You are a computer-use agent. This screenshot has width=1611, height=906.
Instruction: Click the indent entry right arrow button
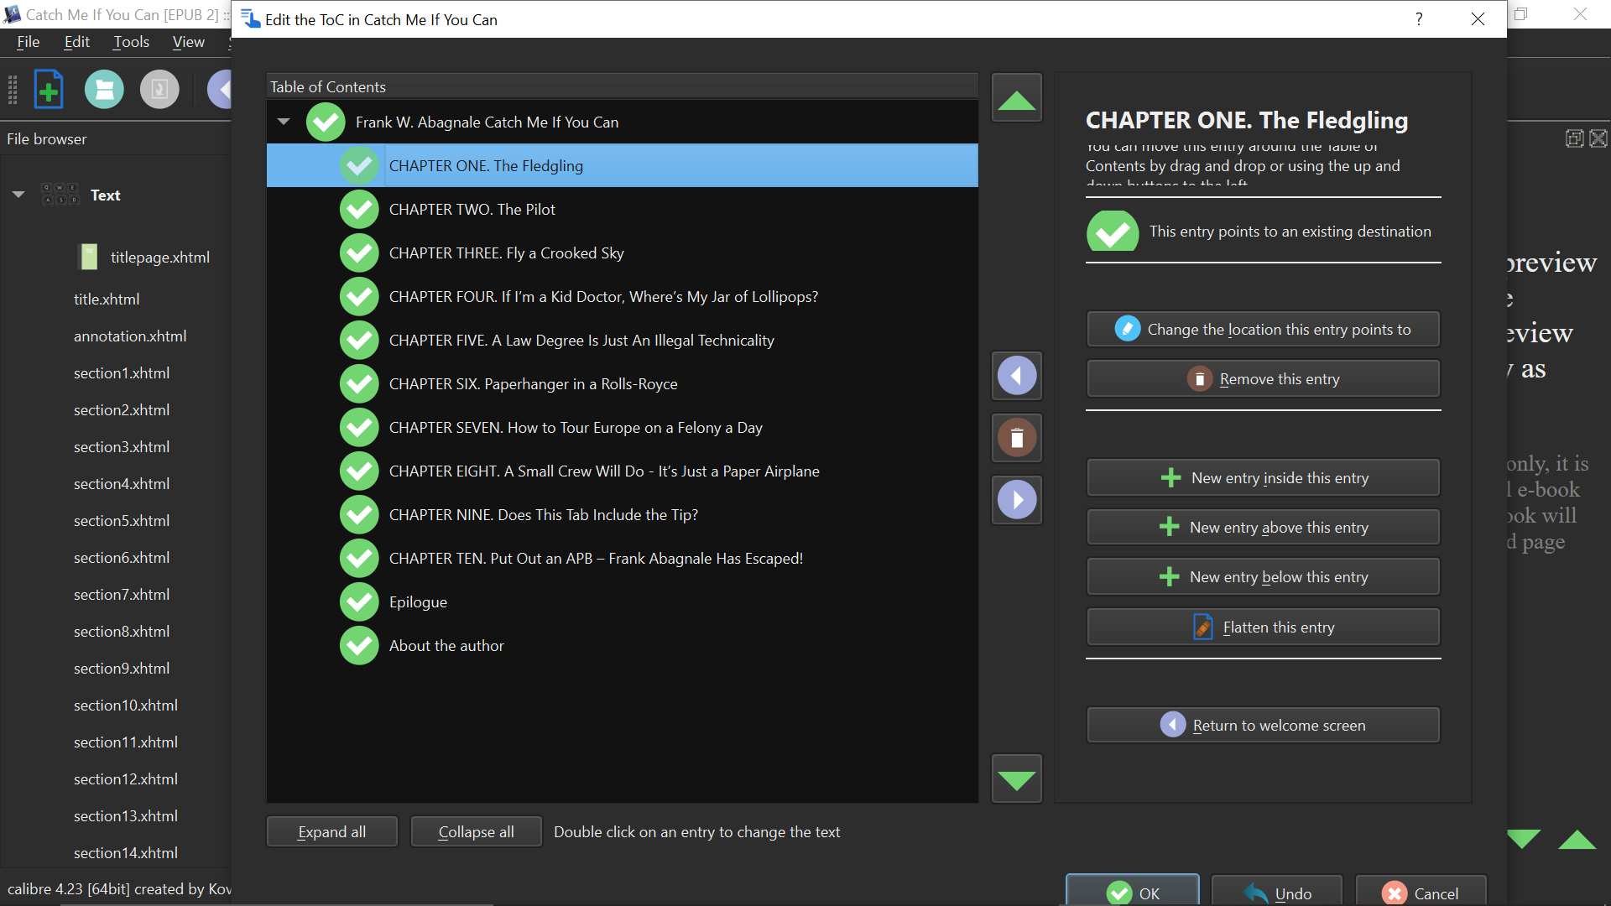(1016, 500)
